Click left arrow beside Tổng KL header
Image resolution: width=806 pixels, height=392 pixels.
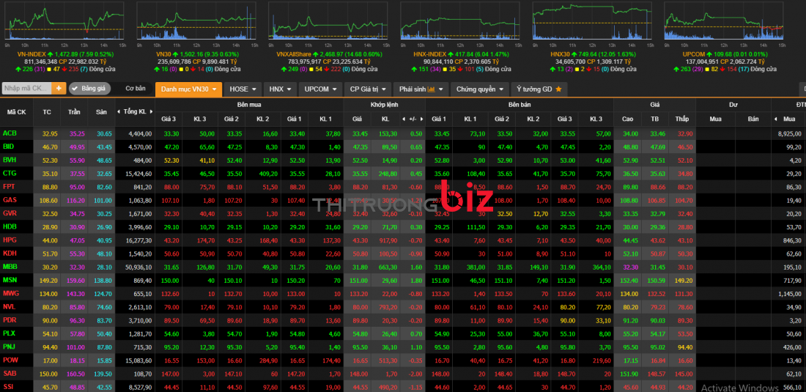119,112
